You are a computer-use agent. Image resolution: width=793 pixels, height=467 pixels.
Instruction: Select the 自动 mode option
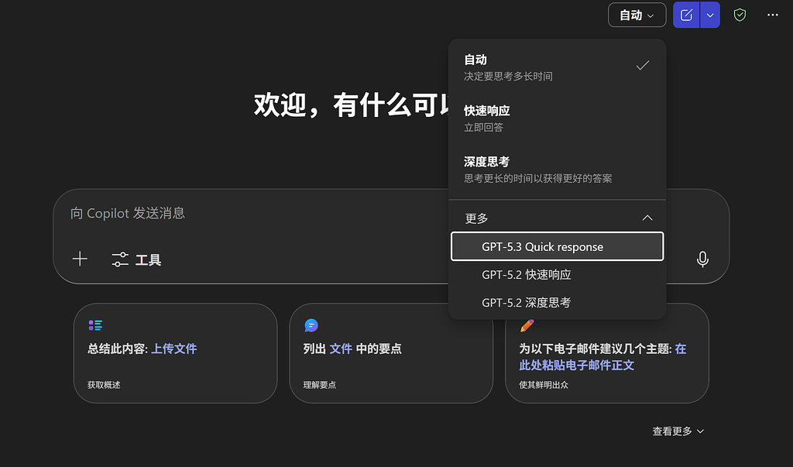tap(558, 67)
